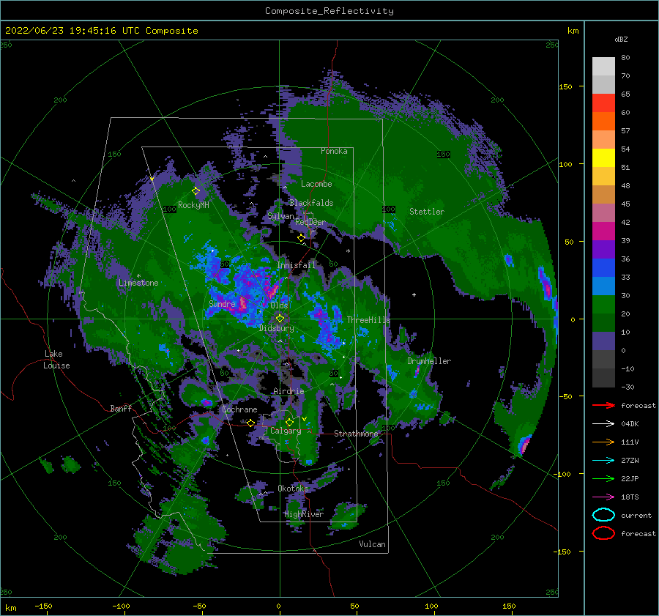This screenshot has width=659, height=616.
Task: Select the orange 111V arrow legend icon
Action: tap(603, 442)
